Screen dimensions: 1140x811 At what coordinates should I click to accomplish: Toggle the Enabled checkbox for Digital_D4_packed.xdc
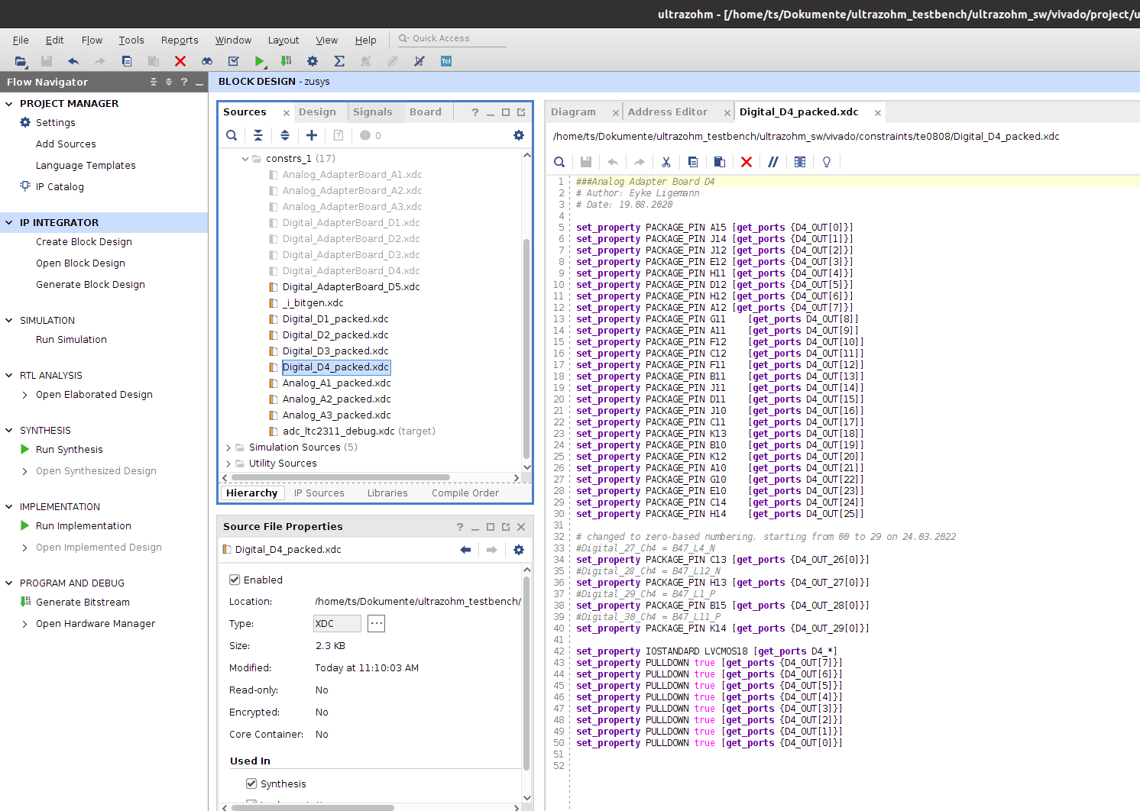[235, 580]
